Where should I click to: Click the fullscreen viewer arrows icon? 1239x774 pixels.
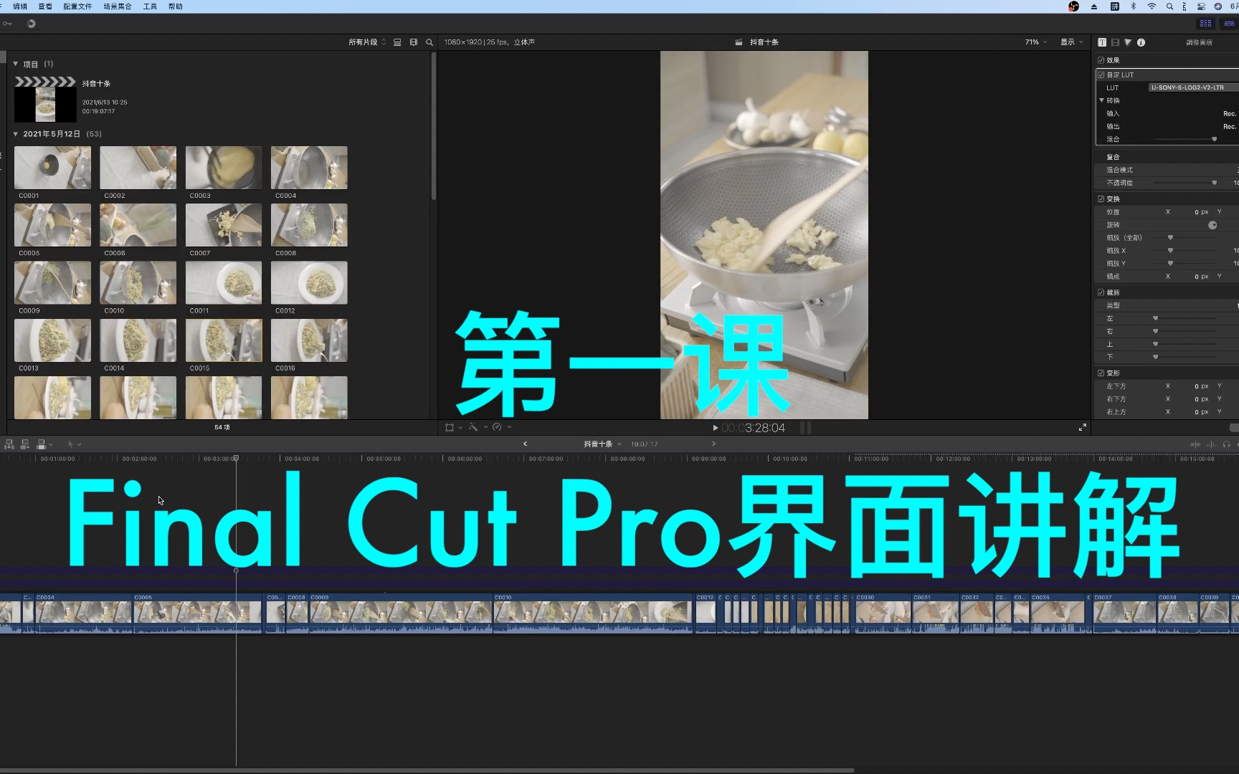1083,427
